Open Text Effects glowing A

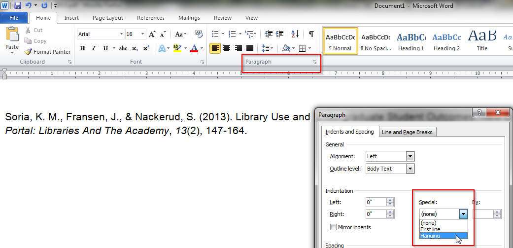(x=162, y=48)
